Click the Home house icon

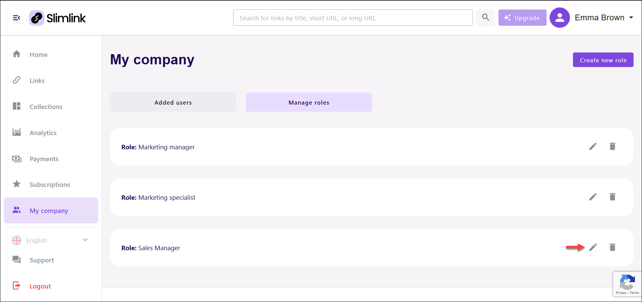click(x=17, y=54)
